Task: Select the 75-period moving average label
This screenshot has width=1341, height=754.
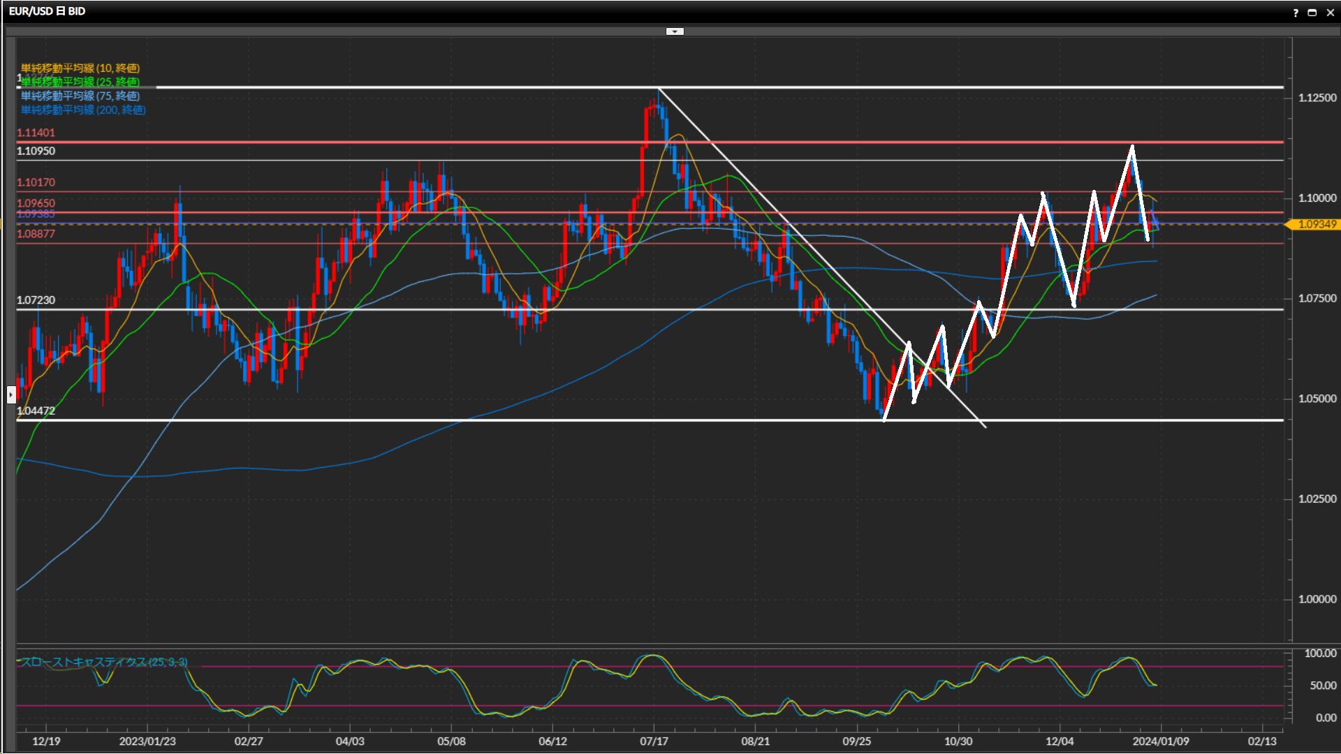Action: click(80, 96)
